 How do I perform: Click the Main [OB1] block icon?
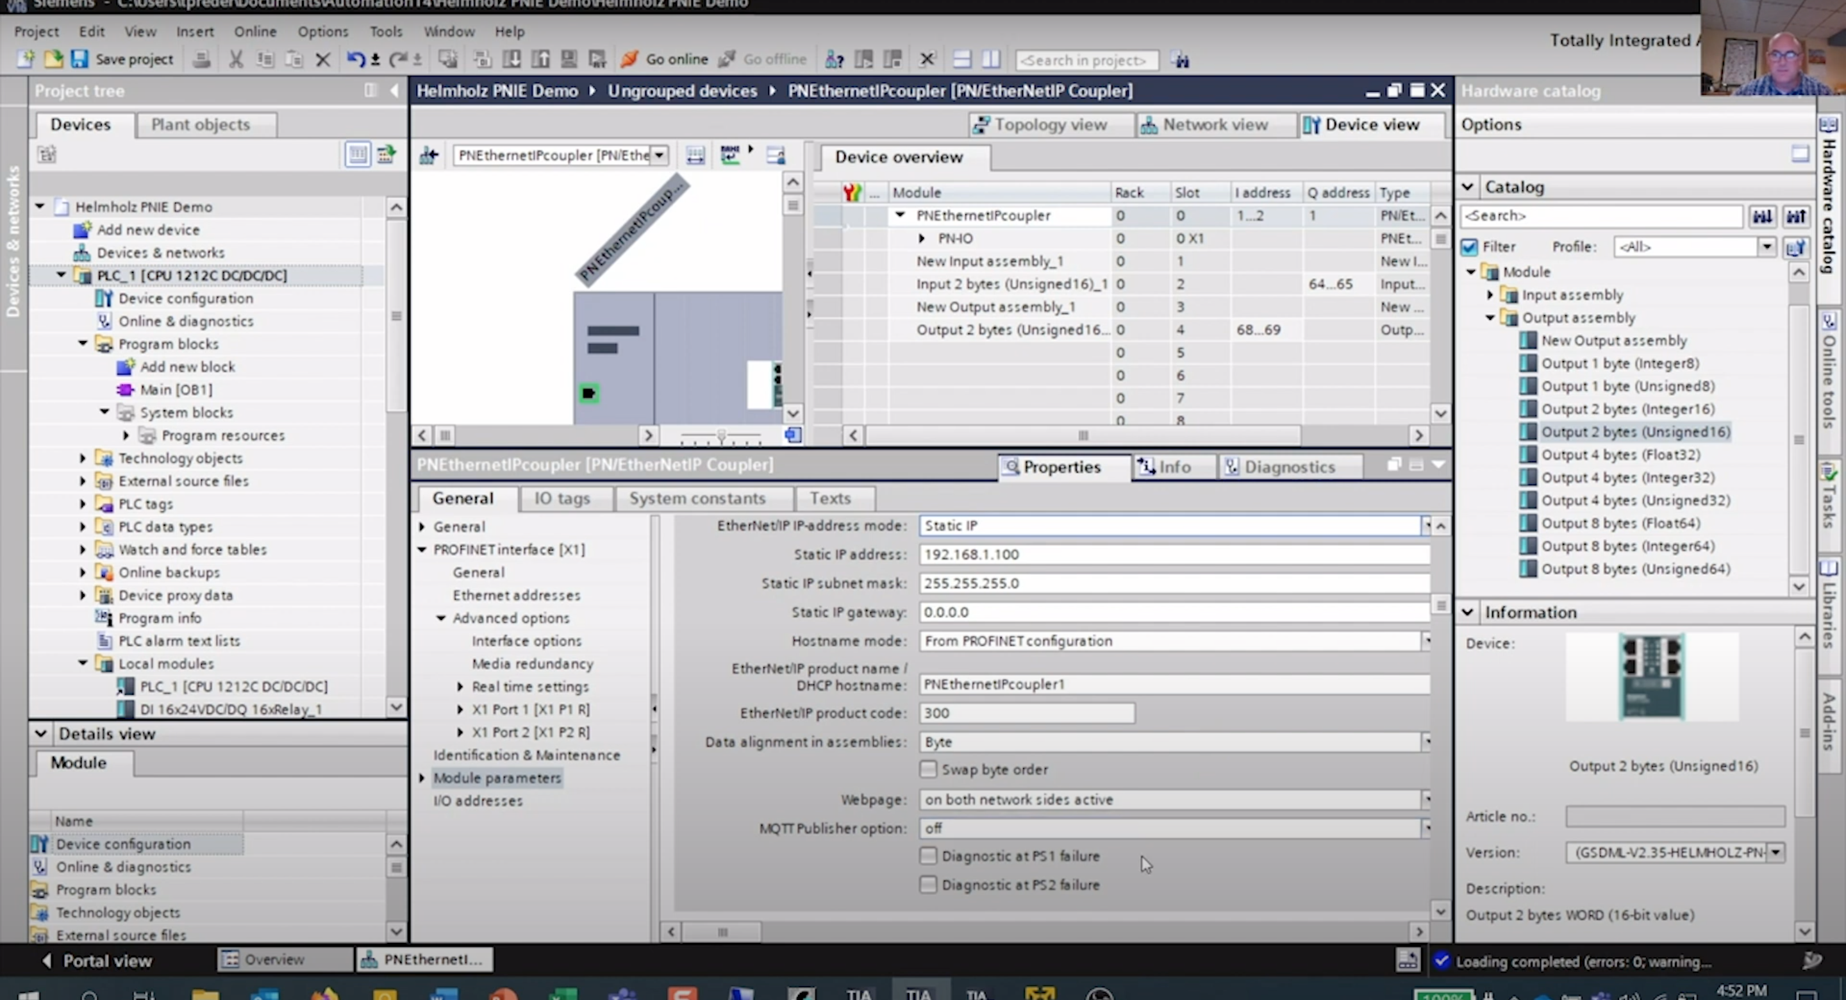click(x=126, y=390)
